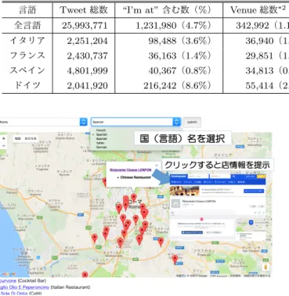Open the city dropdown arrow showing Rome
This screenshot has height=296, width=289.
click(83, 122)
